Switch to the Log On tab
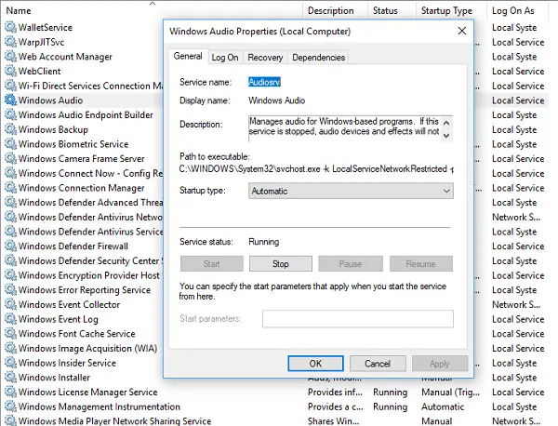This screenshot has width=558, height=426. point(225,58)
